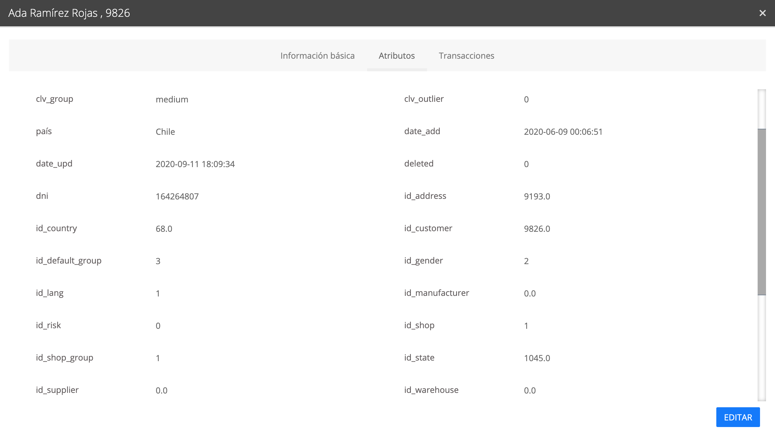Switch to Información básica tab
Viewport: 775px width, 439px height.
click(x=317, y=56)
